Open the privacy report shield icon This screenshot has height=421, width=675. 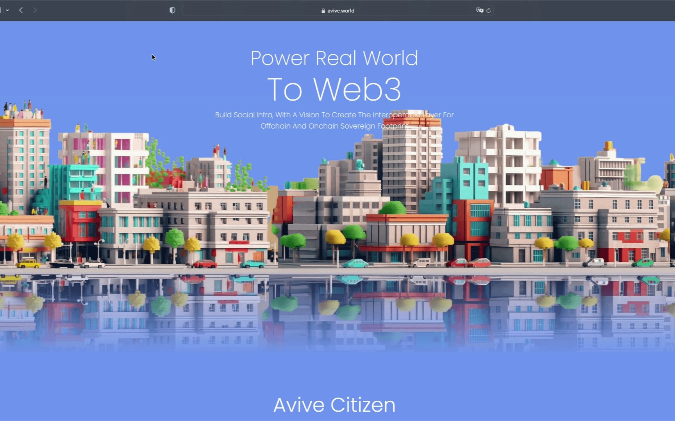pyautogui.click(x=172, y=11)
